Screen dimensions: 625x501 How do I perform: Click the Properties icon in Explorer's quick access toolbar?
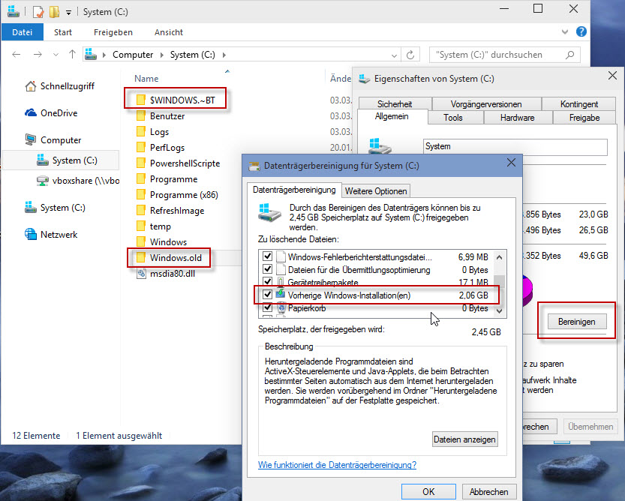point(38,11)
